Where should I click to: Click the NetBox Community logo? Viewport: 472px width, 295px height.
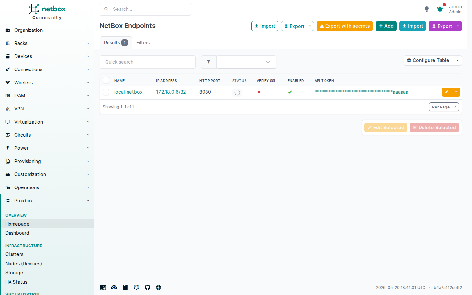tap(47, 12)
